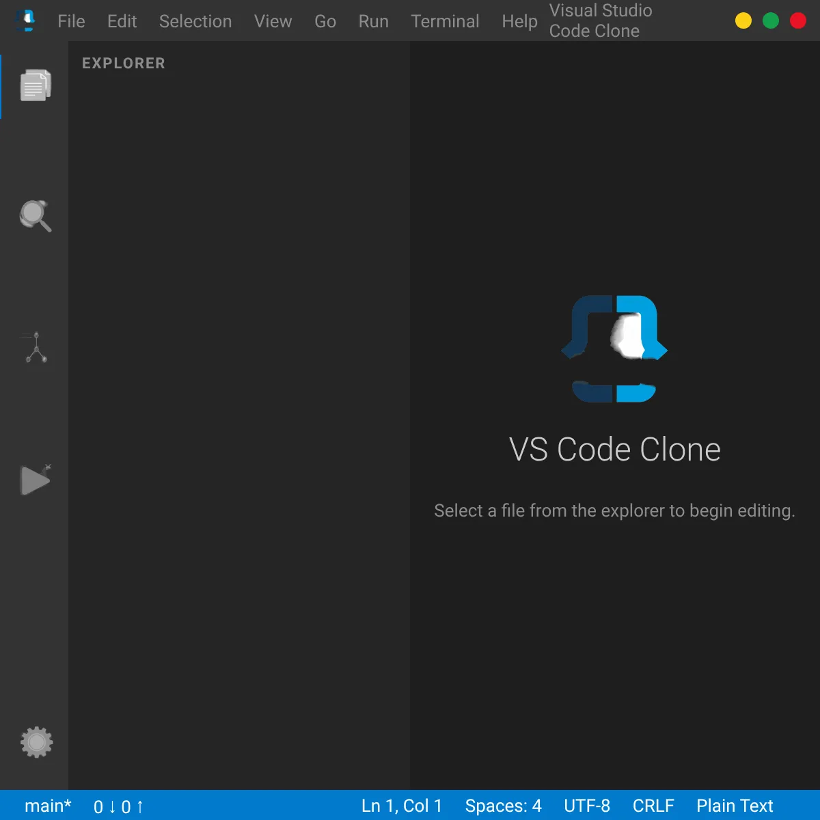Open the Explorer files icon in activity bar
Screen dimensions: 820x820
coord(35,86)
